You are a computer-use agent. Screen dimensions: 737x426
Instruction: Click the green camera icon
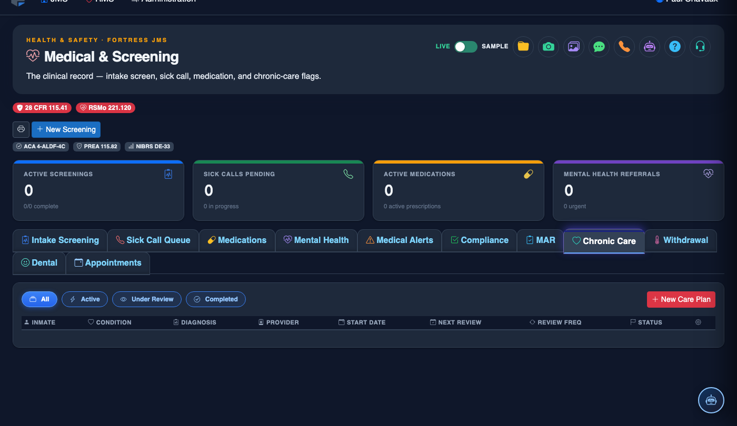[549, 46]
